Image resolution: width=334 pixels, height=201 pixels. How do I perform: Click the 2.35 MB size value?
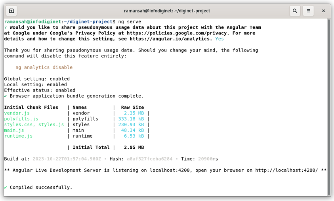[x=134, y=113]
